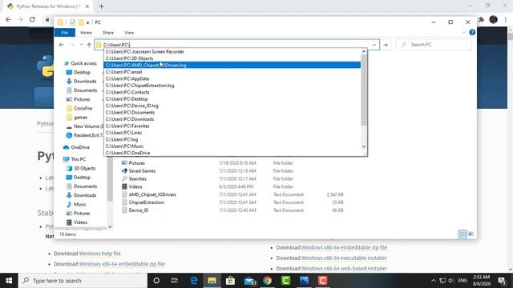Open the Windows Start menu
Viewport: 513px width, 288px height.
pyautogui.click(x=9, y=281)
